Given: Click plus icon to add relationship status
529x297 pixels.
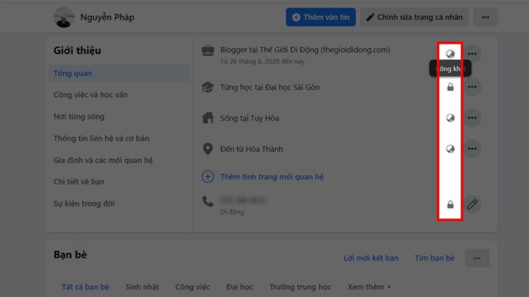Looking at the screenshot, I should point(208,177).
